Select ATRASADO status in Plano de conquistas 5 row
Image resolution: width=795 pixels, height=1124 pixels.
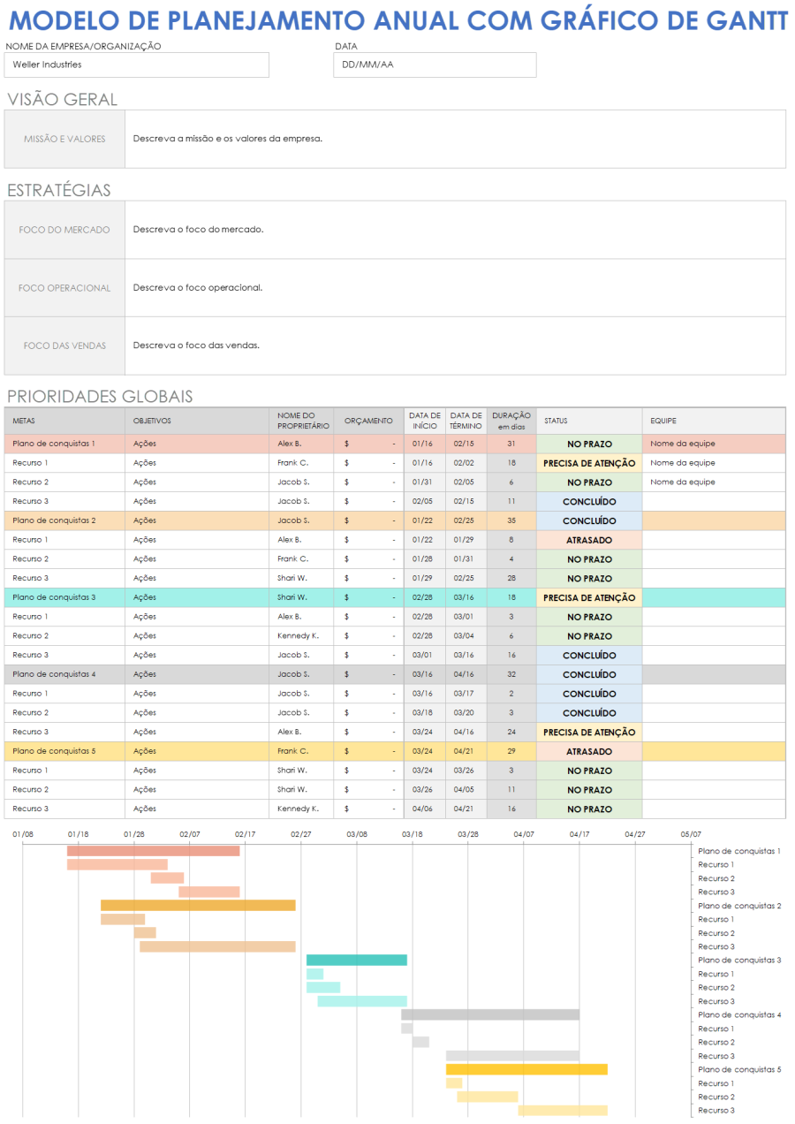(588, 751)
